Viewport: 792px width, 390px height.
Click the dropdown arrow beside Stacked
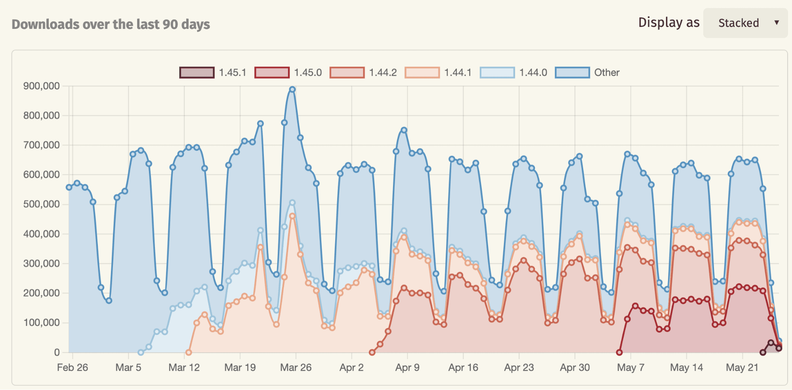point(777,23)
